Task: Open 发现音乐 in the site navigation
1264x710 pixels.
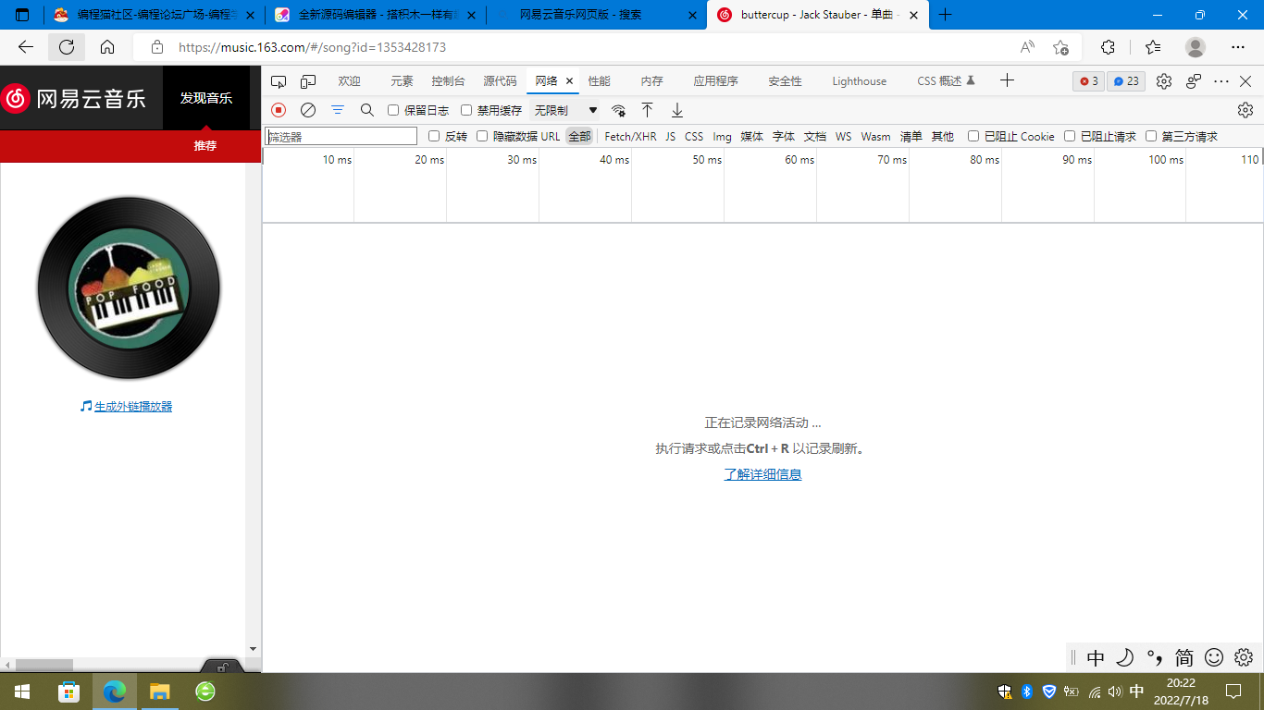Action: 206,98
